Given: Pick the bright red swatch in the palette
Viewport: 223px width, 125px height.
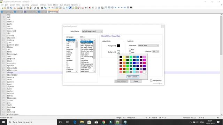Looking at the screenshot, I should 121,69.
